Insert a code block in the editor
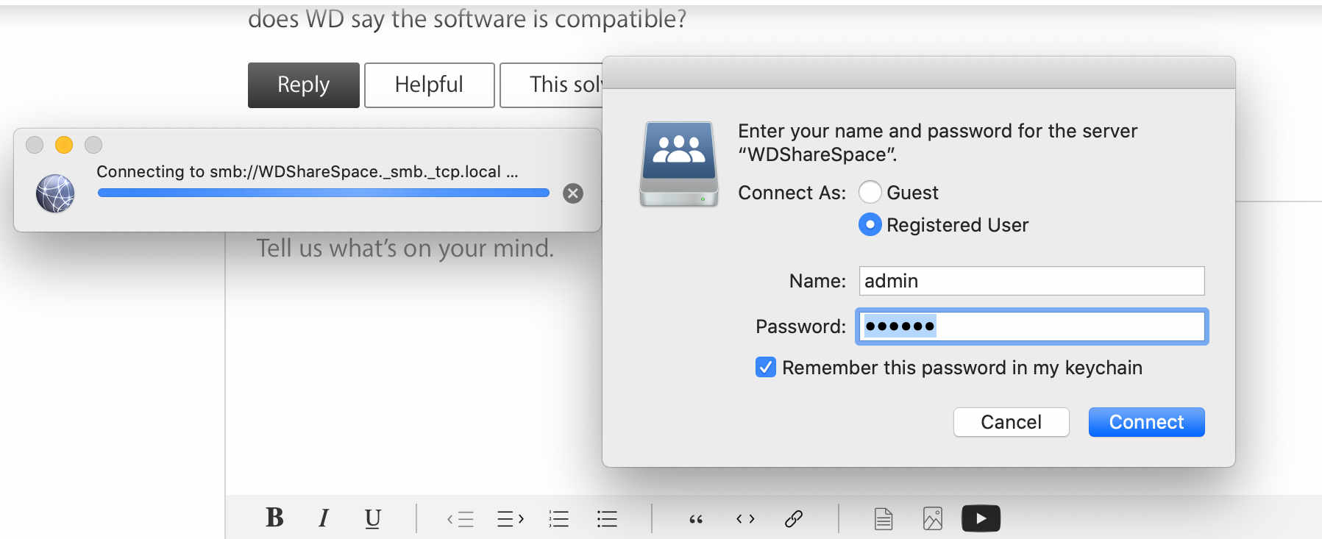 [x=745, y=519]
